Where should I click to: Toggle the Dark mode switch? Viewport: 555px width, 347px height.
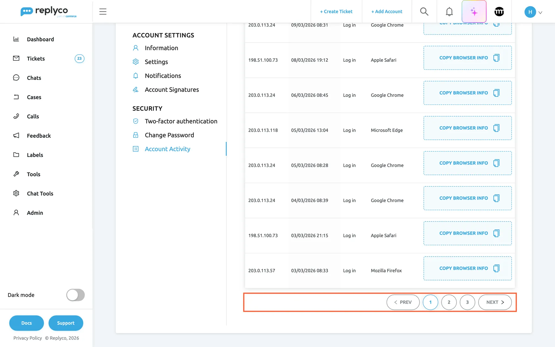click(76, 295)
